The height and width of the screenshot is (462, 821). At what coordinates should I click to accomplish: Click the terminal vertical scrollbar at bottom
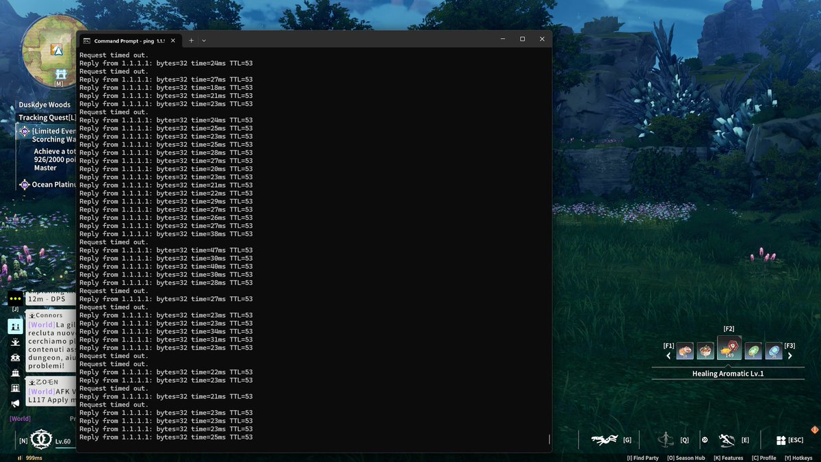[x=549, y=439]
